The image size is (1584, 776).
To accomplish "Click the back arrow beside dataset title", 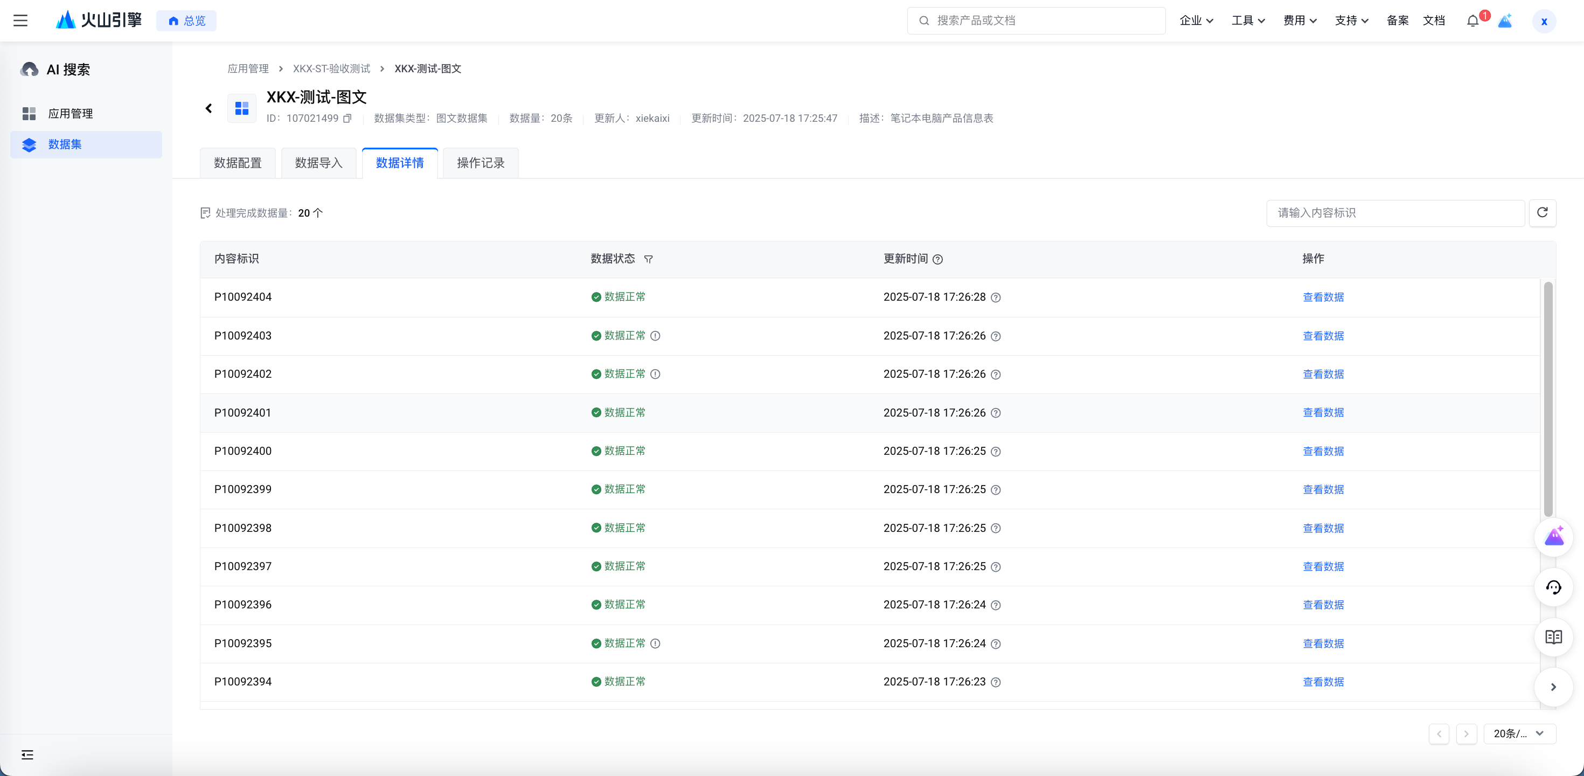I will 209,108.
